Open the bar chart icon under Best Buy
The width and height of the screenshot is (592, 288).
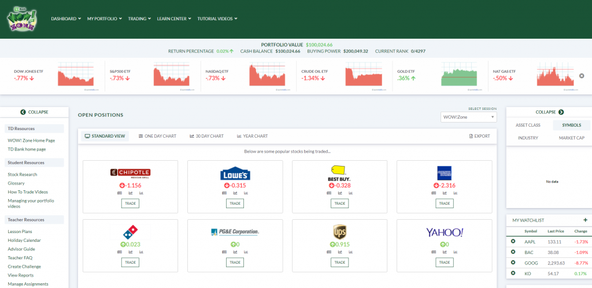point(350,193)
